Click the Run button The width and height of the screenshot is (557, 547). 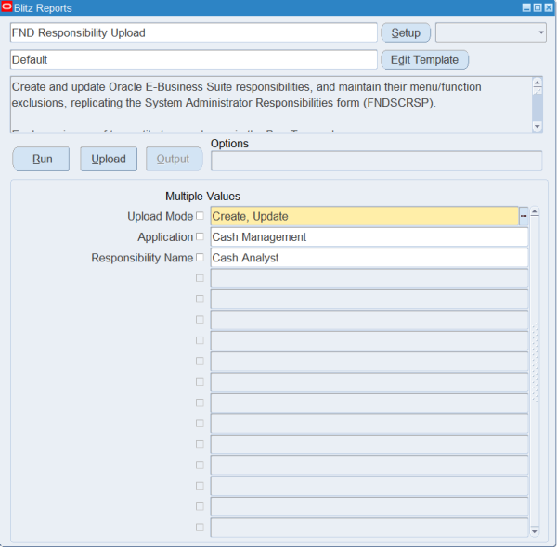pos(41,159)
